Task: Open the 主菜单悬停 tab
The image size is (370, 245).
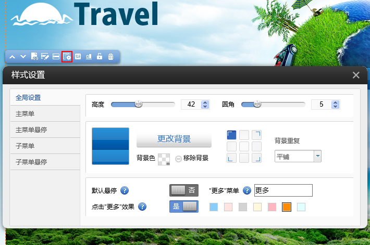Action: (45, 130)
